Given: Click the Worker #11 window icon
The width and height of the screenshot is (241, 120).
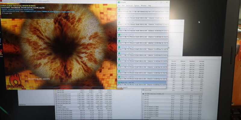Looking at the screenshot, I should click(119, 77).
